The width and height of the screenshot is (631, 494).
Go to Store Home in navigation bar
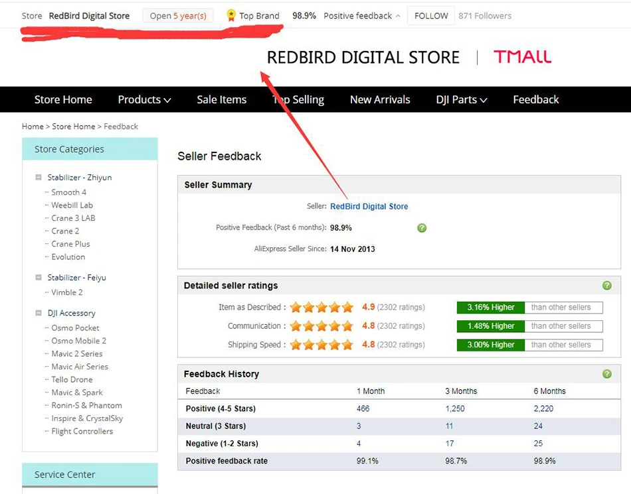63,99
